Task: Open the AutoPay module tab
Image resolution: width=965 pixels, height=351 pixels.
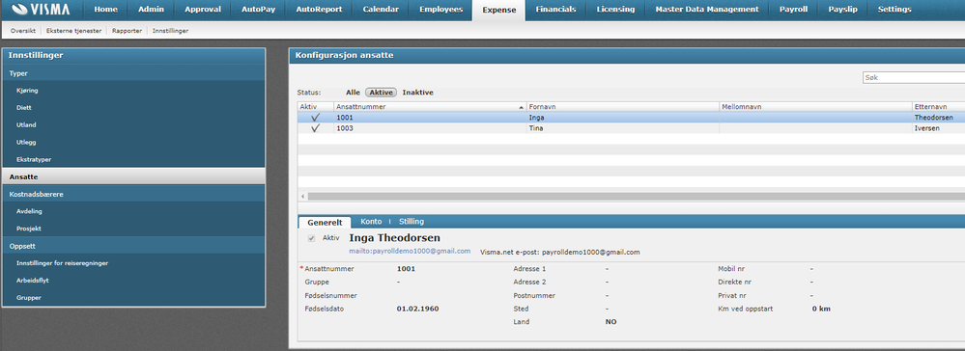Action: (x=258, y=10)
